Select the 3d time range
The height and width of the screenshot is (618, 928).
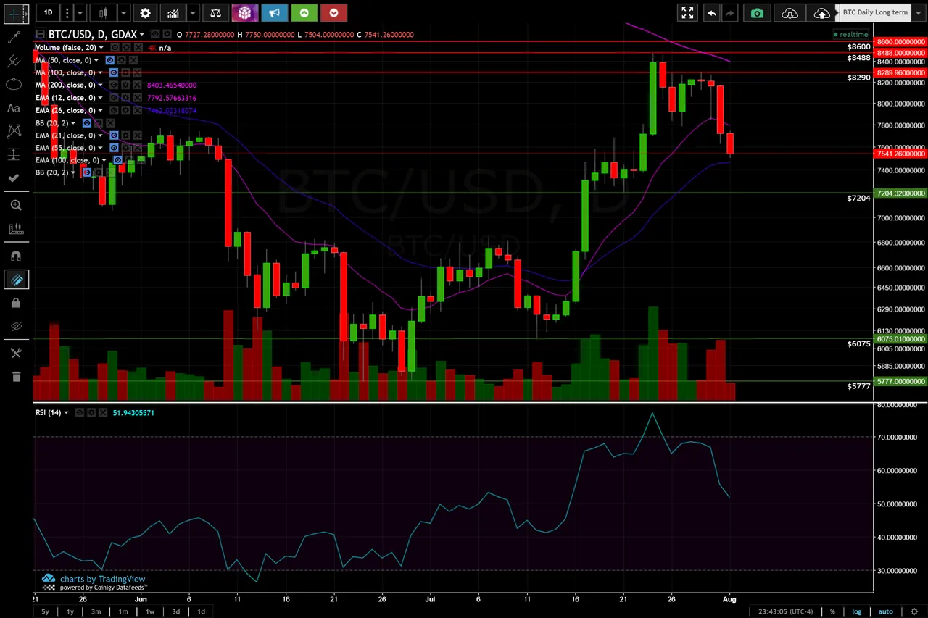(175, 611)
